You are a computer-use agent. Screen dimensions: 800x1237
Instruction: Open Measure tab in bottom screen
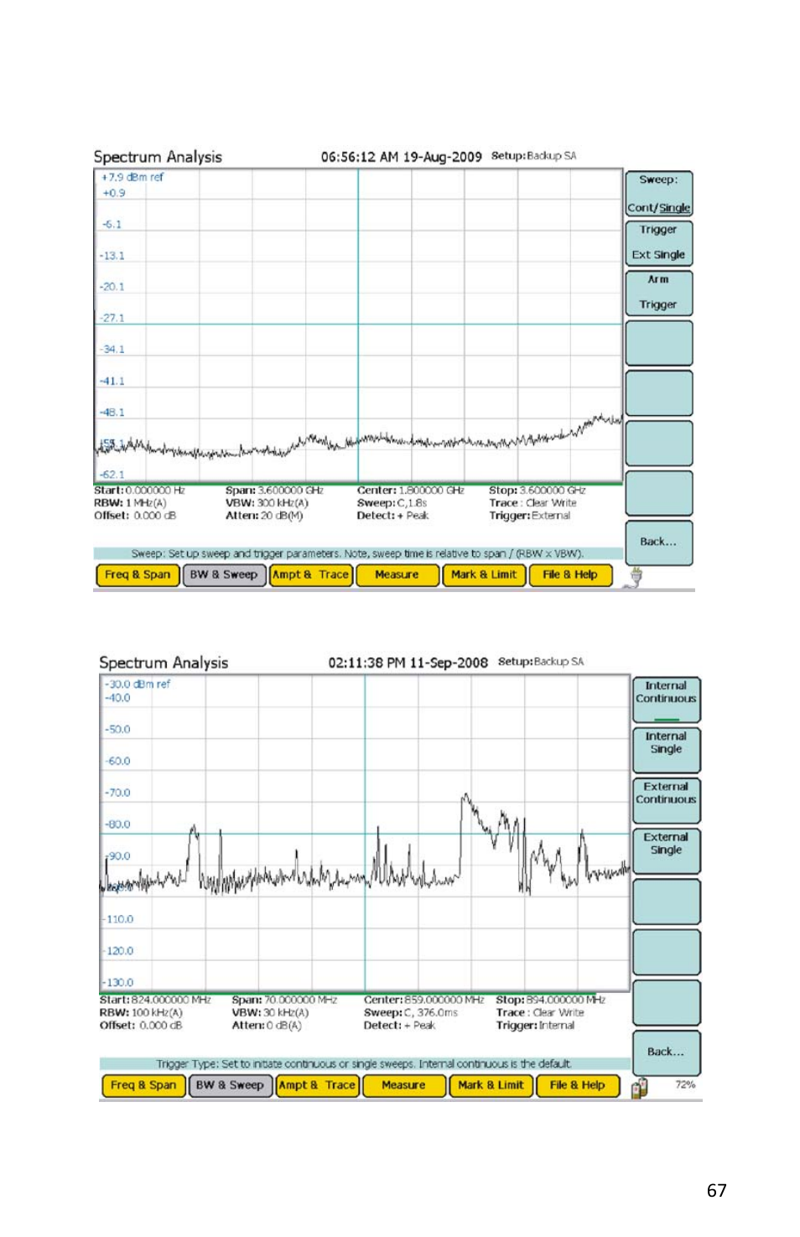403,1085
